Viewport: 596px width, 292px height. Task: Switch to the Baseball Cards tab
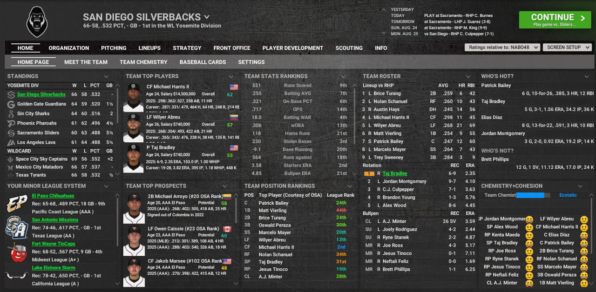(203, 62)
